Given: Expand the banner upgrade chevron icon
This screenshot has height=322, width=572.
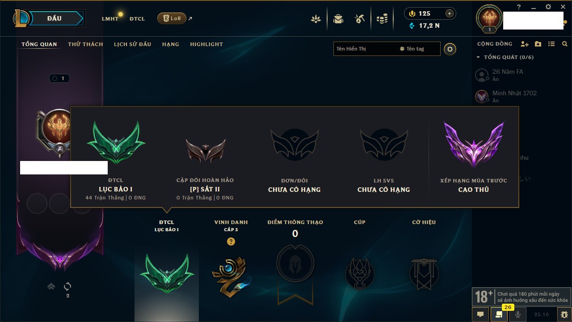Looking at the screenshot, I should point(51,286).
